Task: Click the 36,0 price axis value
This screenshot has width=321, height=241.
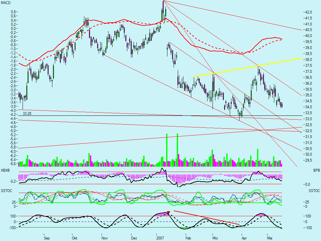Action: (308, 83)
